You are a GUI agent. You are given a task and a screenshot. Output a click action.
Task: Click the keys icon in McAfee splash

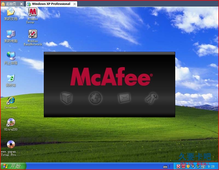pos(152,98)
